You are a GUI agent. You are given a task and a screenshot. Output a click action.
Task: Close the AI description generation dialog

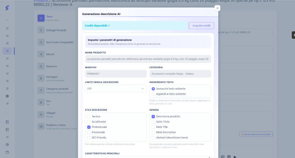[217, 8]
